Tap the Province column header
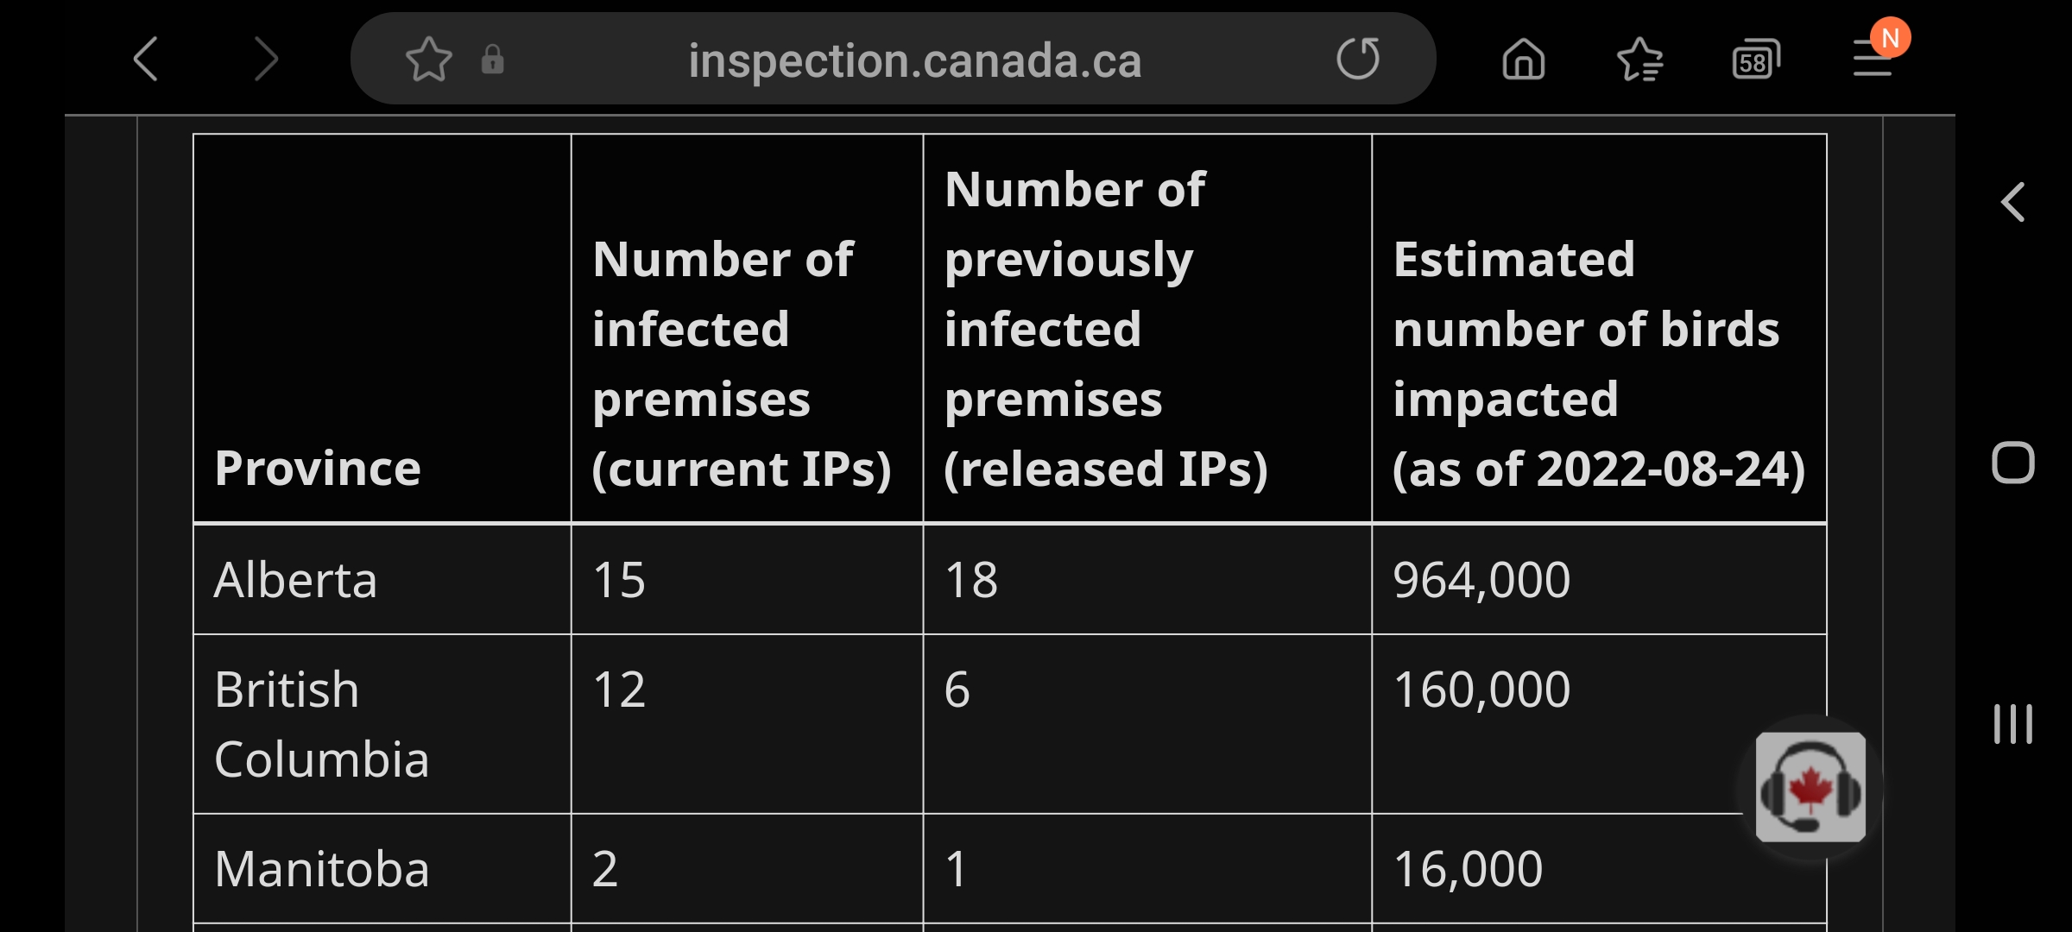2072x932 pixels. pos(318,468)
